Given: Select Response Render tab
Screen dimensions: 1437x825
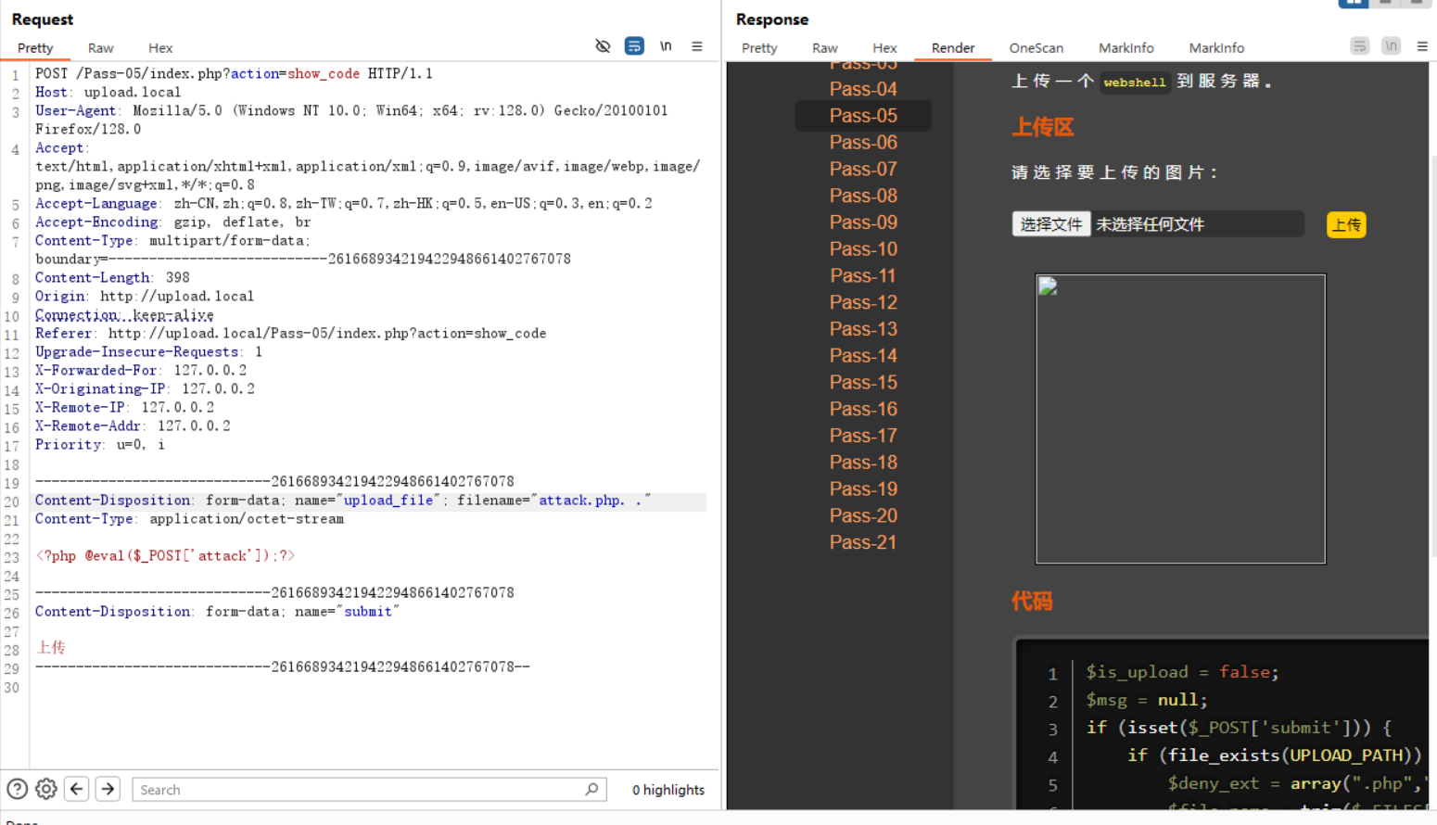Looking at the screenshot, I should click(x=953, y=48).
